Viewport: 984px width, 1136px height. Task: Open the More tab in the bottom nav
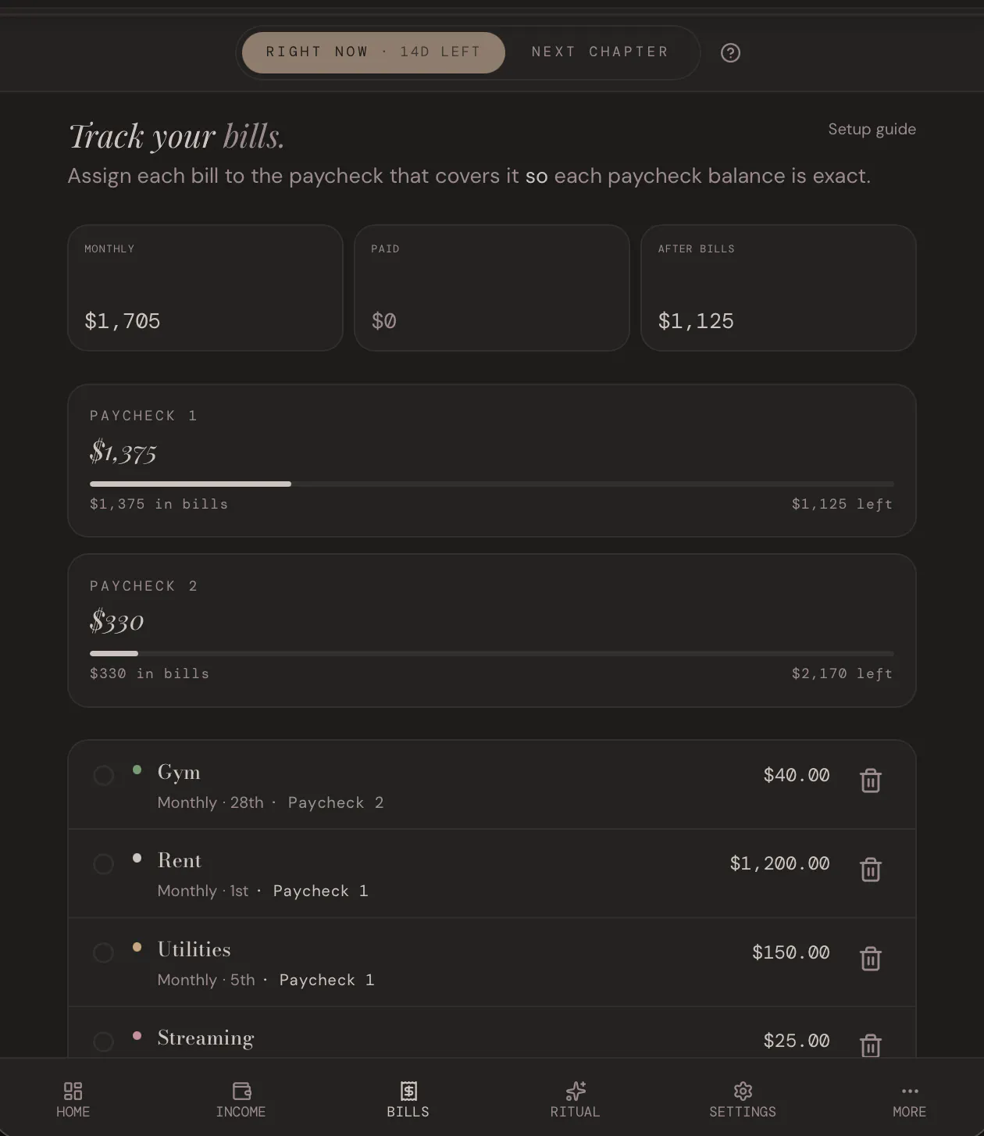(910, 1099)
